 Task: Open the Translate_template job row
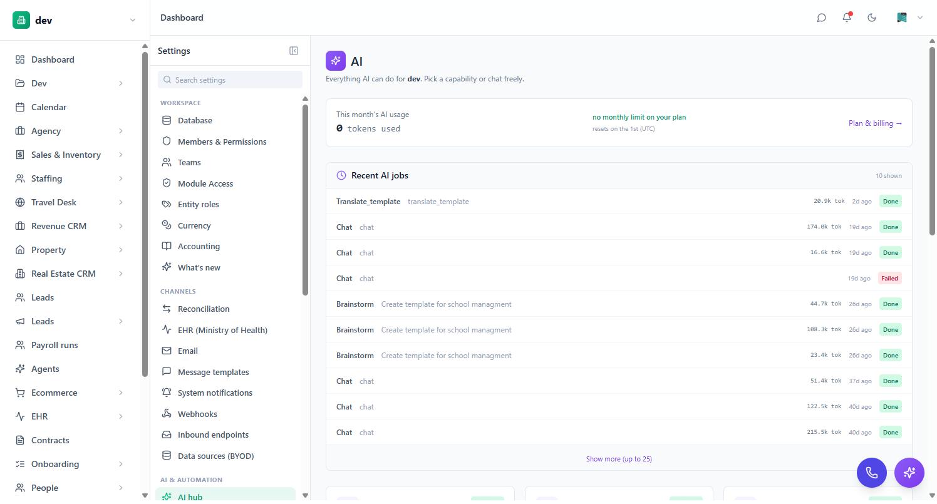tap(619, 201)
